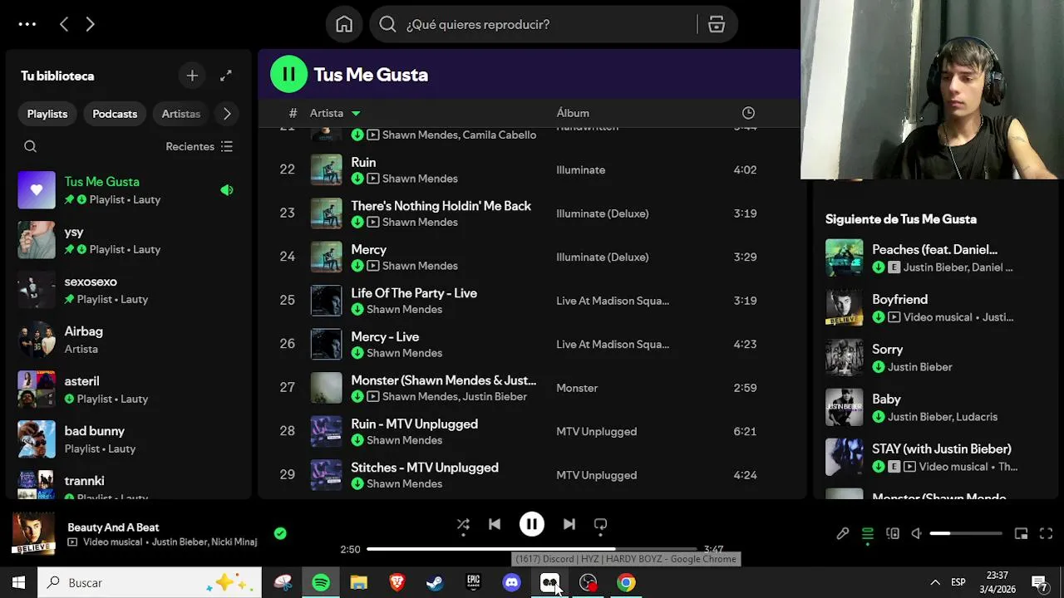Select the Artistas filter chip
Screen dimensions: 1064x598
180,114
